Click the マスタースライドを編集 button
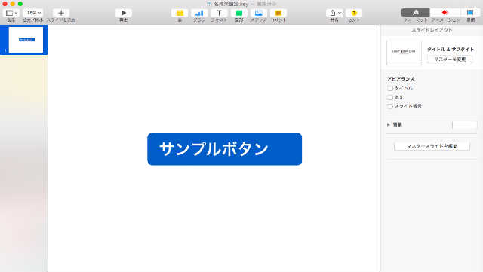Screen dimensions: 483x272 [432, 146]
